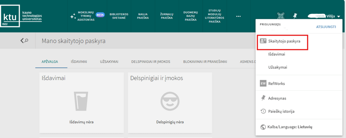The width and height of the screenshot is (346, 138).
Task: Switch to the Išdavimai tab
Action: pos(79,62)
